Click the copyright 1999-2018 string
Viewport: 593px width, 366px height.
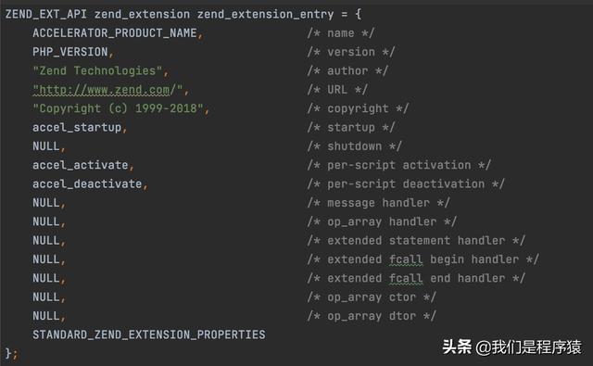[x=118, y=108]
